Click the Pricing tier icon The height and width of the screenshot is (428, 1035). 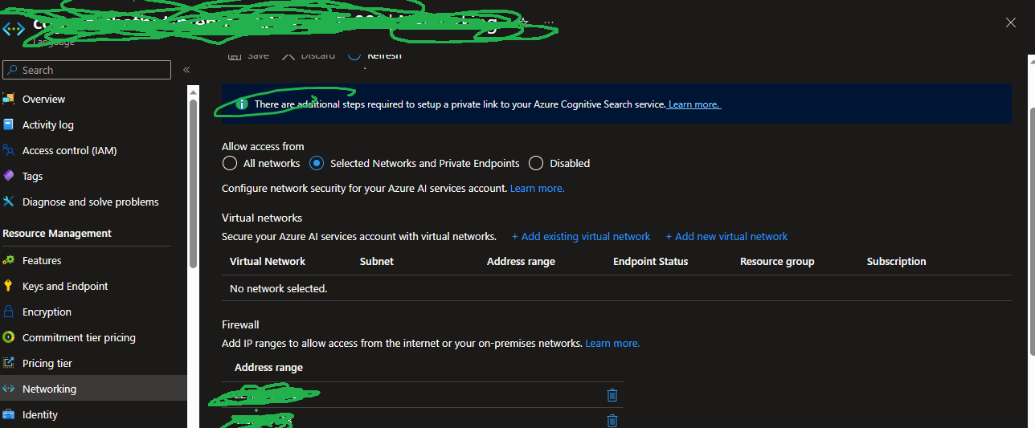point(9,363)
